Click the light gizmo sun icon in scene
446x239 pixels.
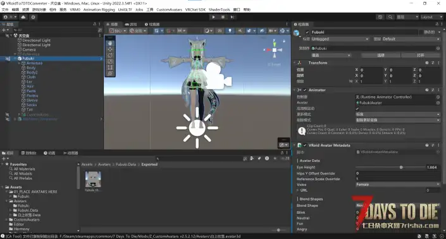tap(197, 128)
